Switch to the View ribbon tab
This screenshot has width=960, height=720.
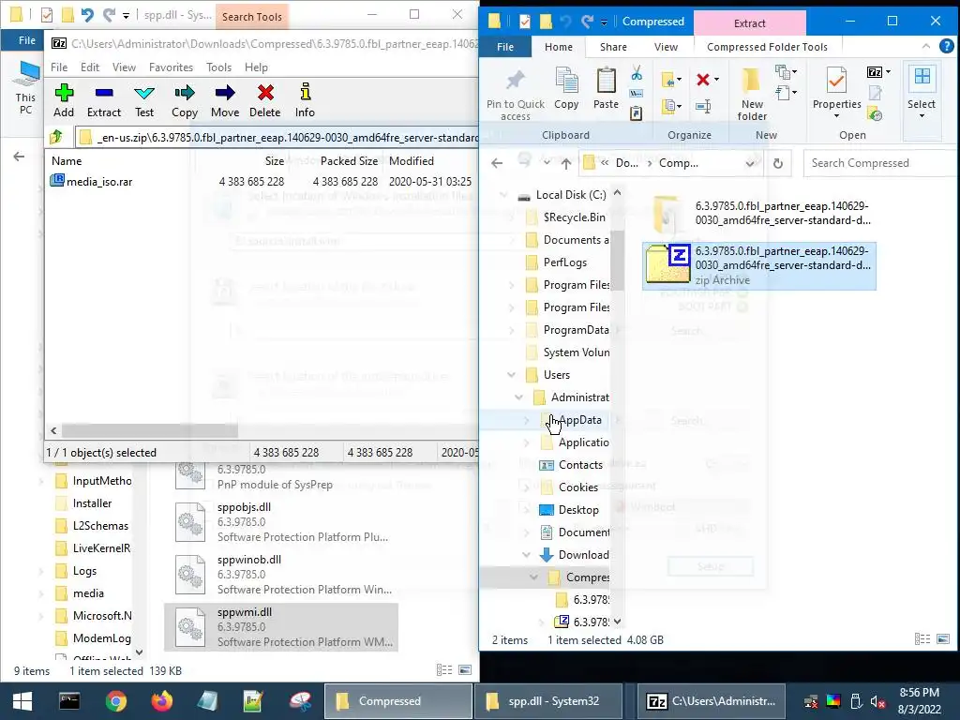[666, 47]
